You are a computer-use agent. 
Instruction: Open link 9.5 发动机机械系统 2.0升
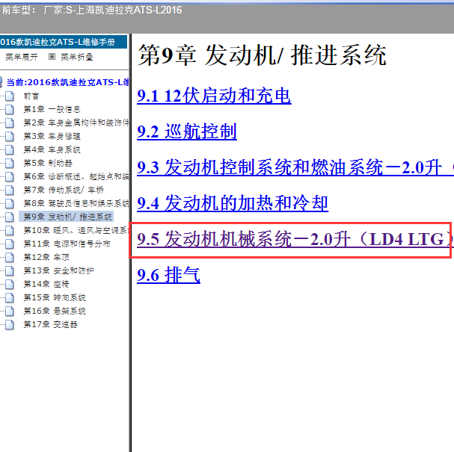tap(294, 239)
